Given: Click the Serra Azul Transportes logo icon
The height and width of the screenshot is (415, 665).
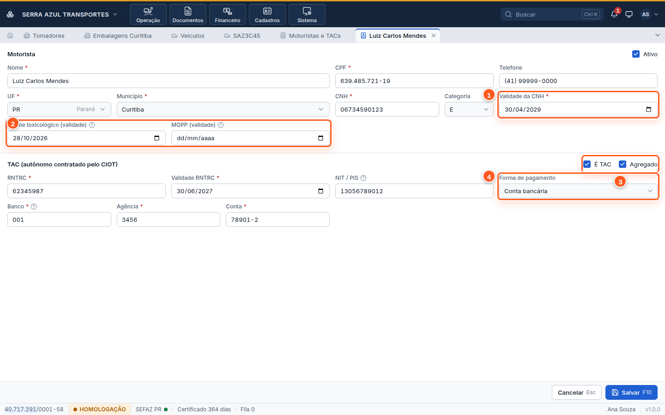Looking at the screenshot, I should pyautogui.click(x=10, y=14).
